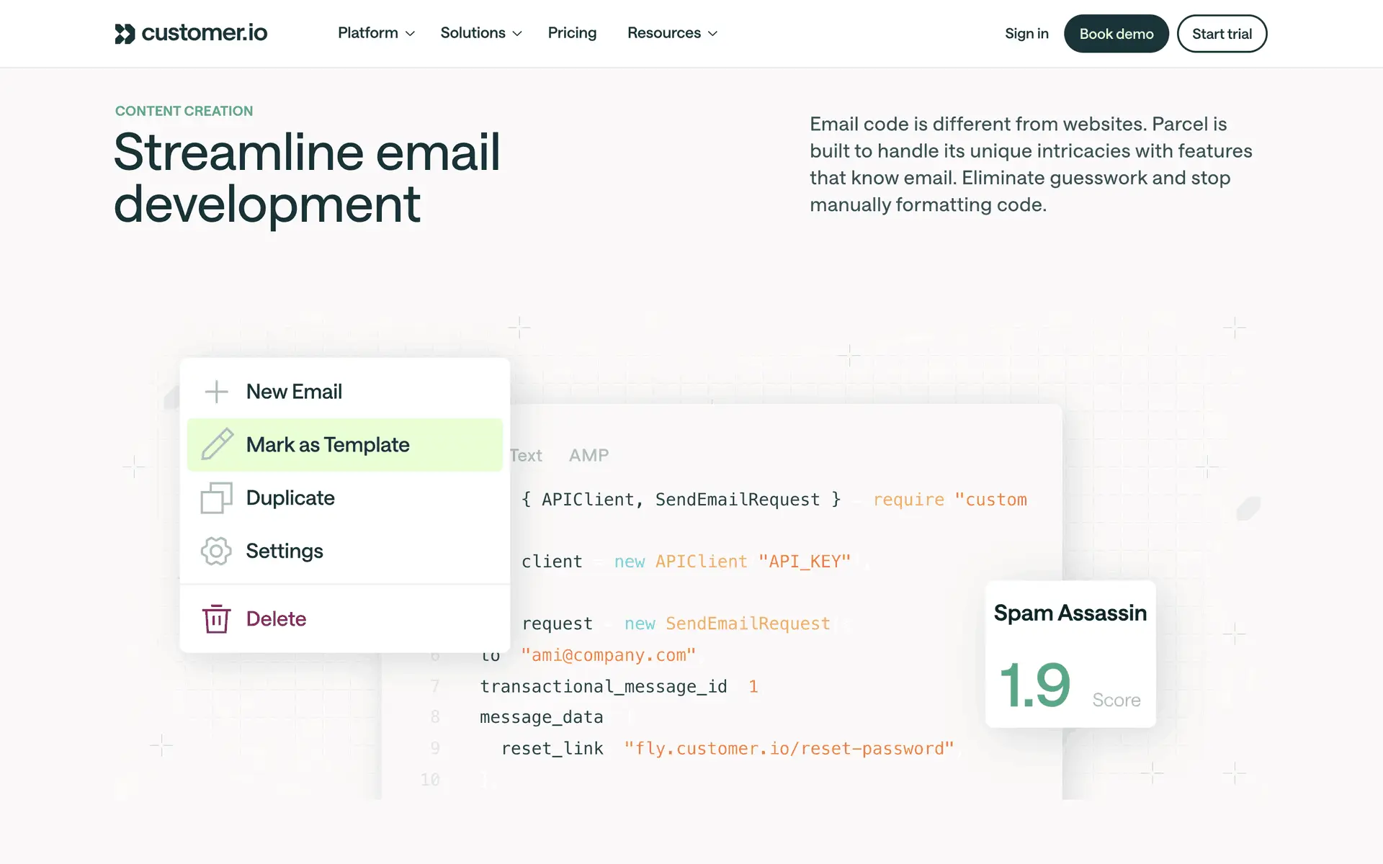This screenshot has height=864, width=1383.
Task: Click the plus icon beside New Email
Action: tap(216, 392)
